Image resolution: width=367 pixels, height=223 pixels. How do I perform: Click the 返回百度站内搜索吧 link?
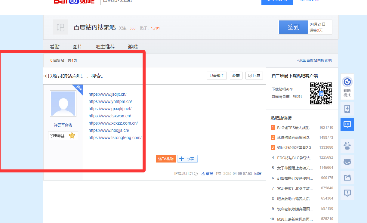click(x=314, y=60)
